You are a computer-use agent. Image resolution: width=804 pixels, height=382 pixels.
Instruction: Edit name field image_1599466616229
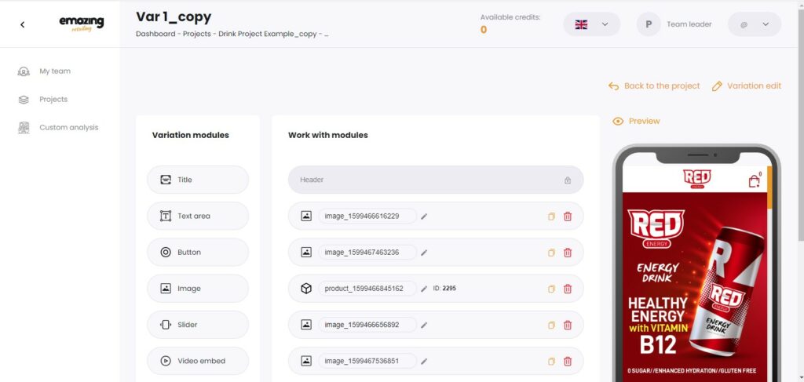(367, 216)
